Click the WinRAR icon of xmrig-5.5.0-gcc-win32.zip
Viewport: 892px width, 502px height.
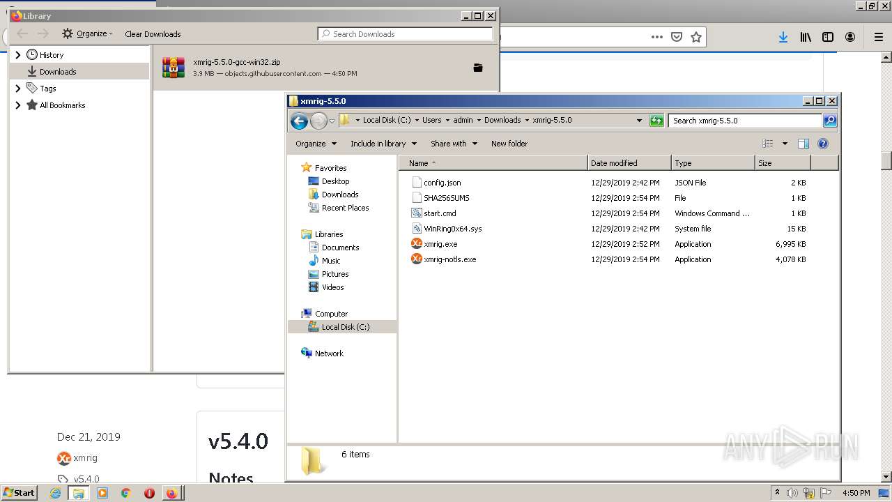coord(174,68)
